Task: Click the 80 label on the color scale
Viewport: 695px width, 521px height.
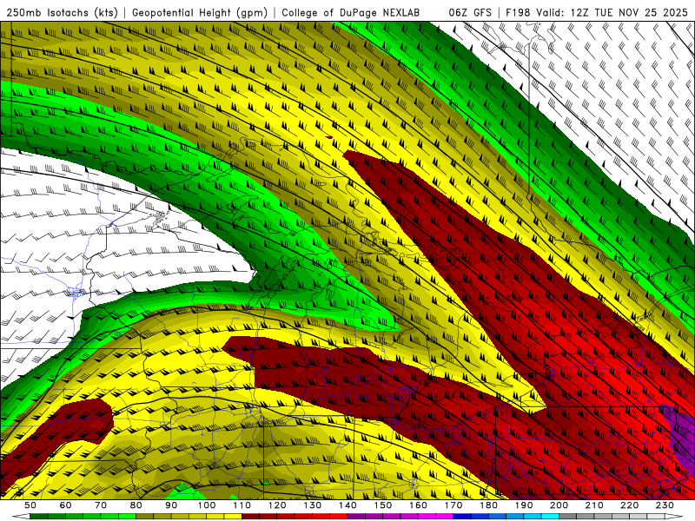Action: [x=136, y=505]
